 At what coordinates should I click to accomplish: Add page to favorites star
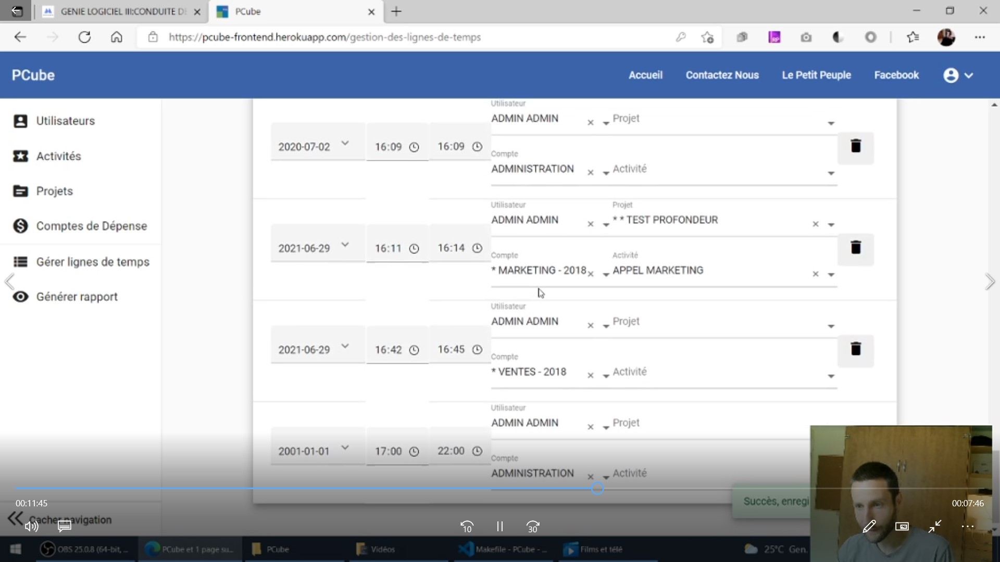pos(707,37)
